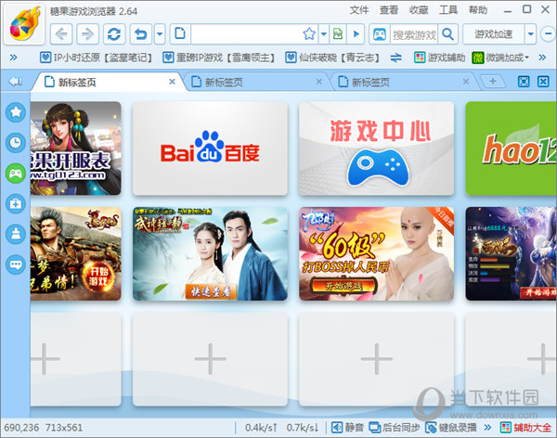This screenshot has width=557, height=438.
Task: Expand bookmarks bar right overflow chevron
Action: [x=542, y=58]
